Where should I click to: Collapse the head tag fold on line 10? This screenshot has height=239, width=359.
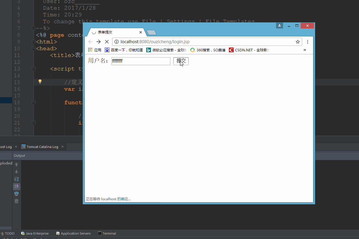pyautogui.click(x=34, y=48)
